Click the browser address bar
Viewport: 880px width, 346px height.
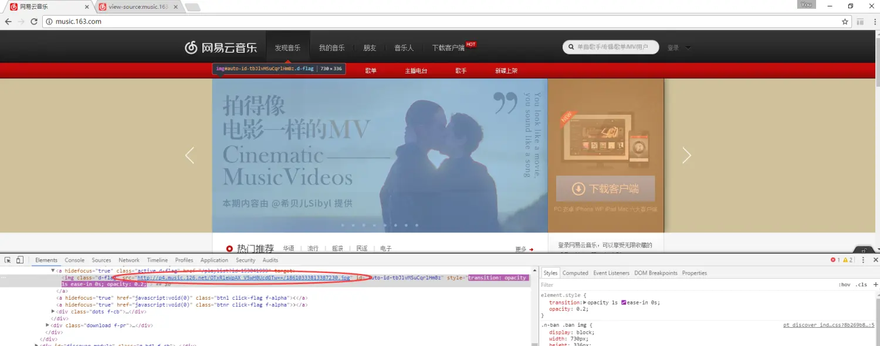tap(446, 22)
